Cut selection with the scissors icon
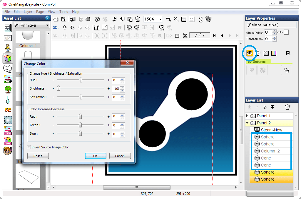 (114, 19)
